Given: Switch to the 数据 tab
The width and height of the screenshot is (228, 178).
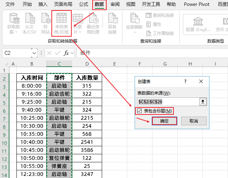Looking at the screenshot, I should pos(99,4).
